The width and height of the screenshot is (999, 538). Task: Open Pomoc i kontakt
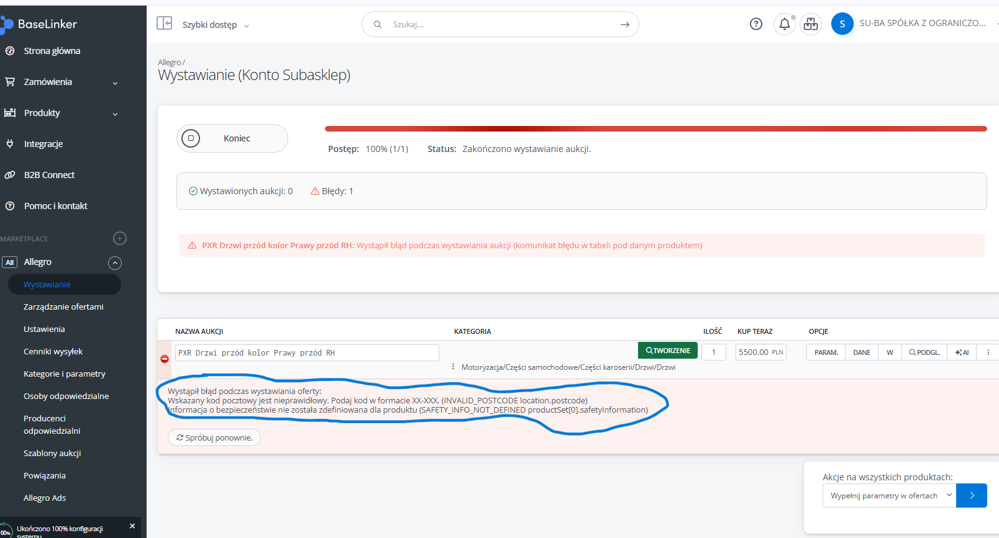point(56,206)
